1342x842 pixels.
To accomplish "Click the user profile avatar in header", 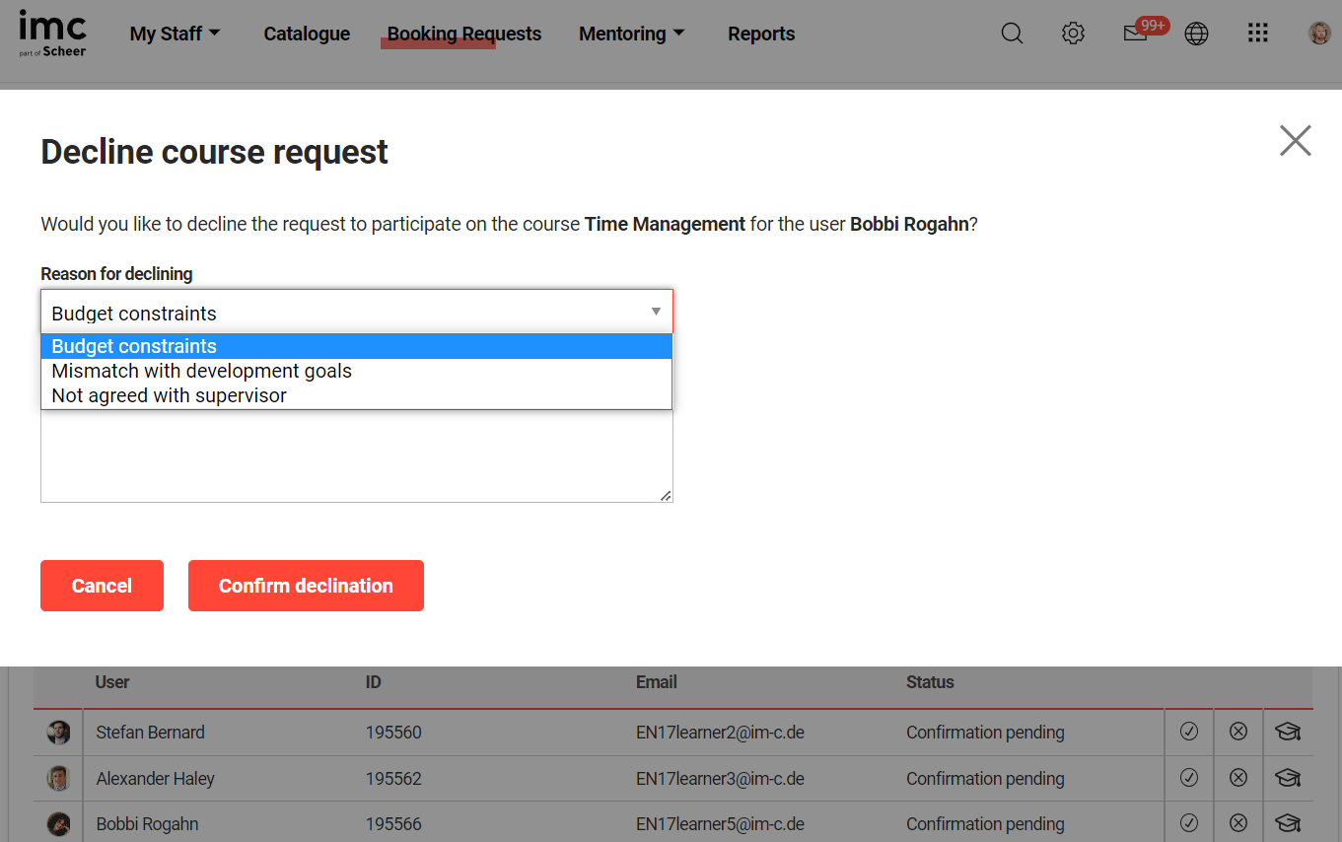I will click(1319, 34).
